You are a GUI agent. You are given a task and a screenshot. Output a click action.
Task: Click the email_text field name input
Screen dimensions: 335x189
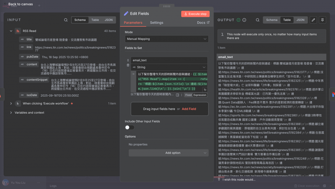169,60
